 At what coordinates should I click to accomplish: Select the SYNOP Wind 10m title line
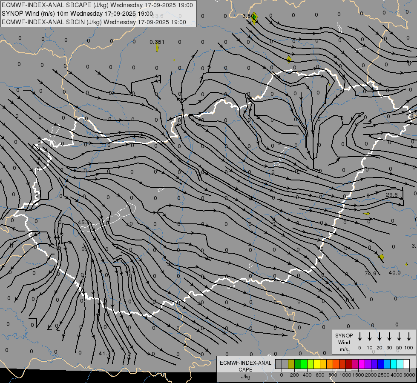[77, 14]
